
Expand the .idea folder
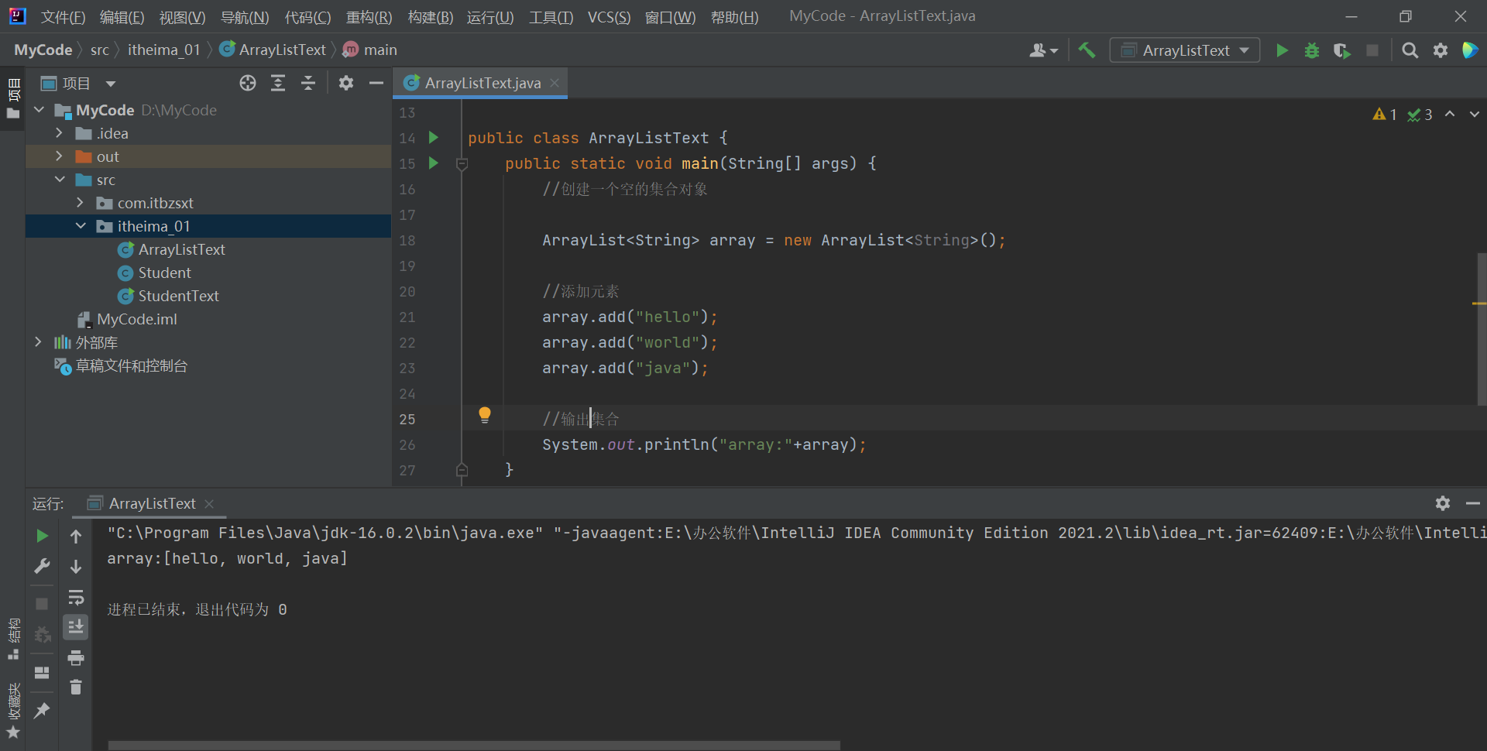(x=60, y=133)
